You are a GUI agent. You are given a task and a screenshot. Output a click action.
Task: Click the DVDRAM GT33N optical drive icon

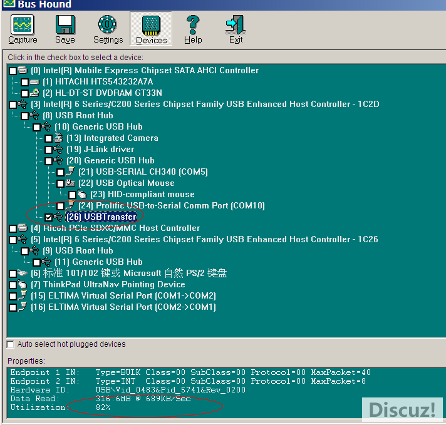[x=34, y=93]
